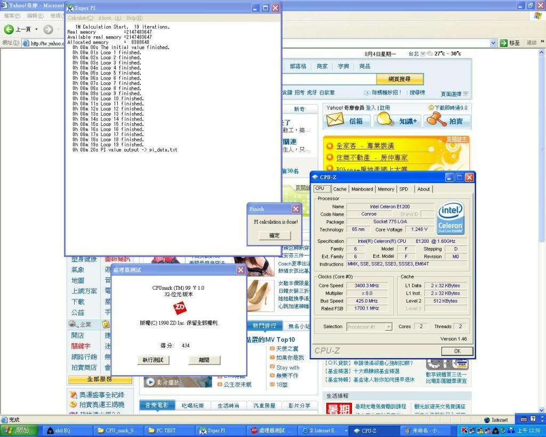Open the 奧運盛事全紀錄 link

coord(102,395)
